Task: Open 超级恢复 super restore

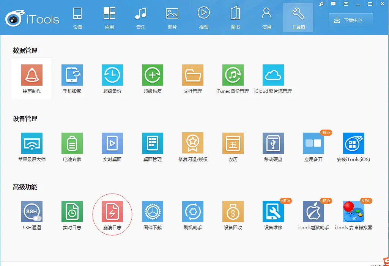Action: tap(152, 79)
